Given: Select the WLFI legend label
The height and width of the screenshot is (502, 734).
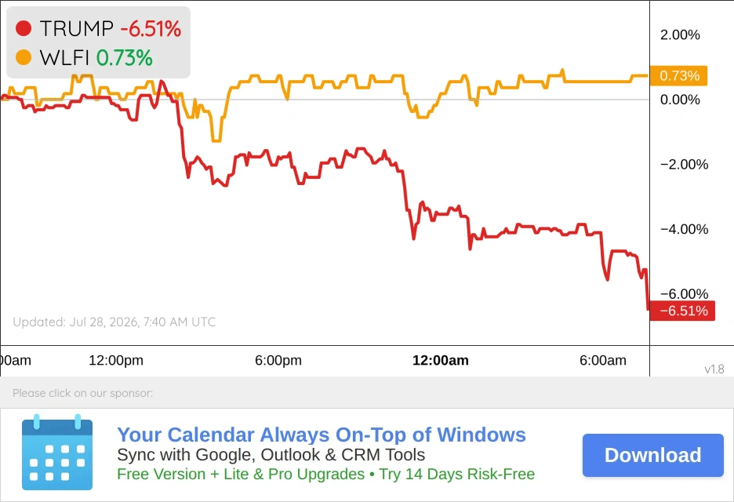Looking at the screenshot, I should [64, 58].
